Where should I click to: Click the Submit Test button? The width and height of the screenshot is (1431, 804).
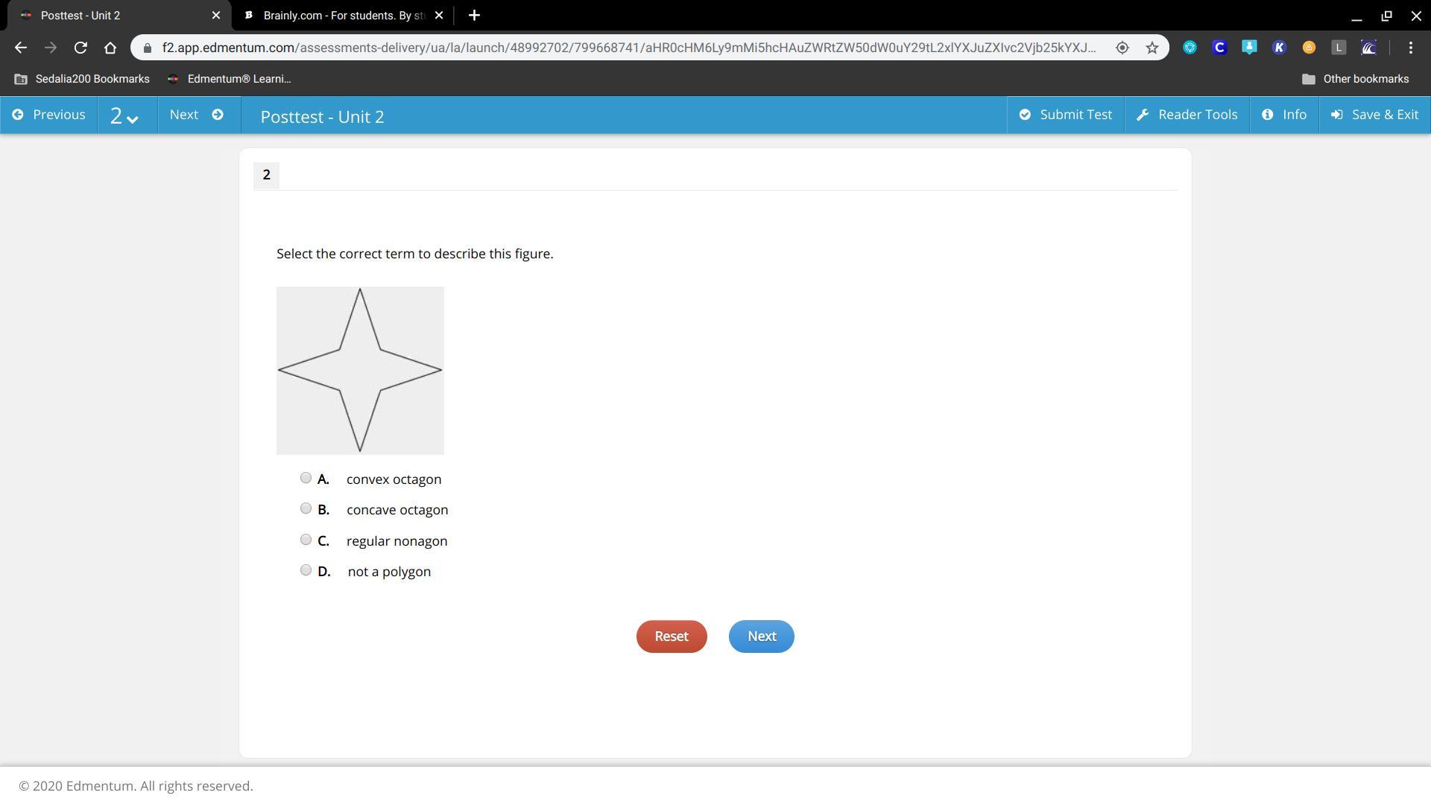pyautogui.click(x=1065, y=115)
